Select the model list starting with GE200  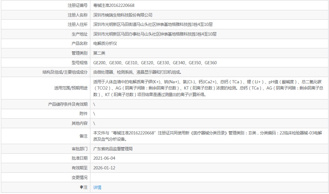coord(155,63)
